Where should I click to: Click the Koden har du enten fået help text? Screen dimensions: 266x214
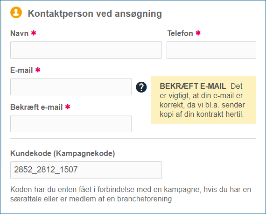[131, 194]
